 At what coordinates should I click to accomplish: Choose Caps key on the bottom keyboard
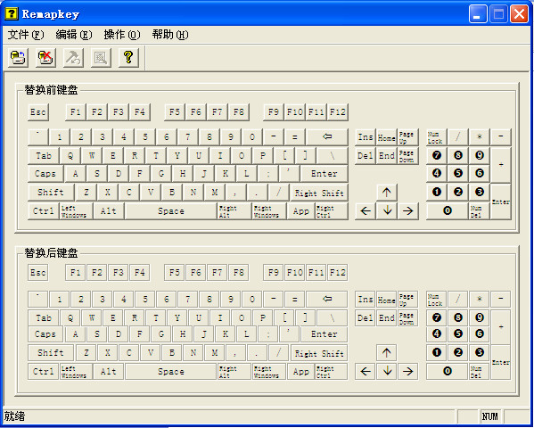(45, 334)
